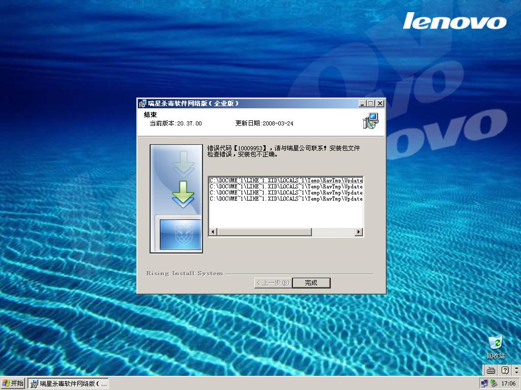Viewport: 521px width, 390px height.
Task: Click the log list right scroll arrow
Action: [359, 232]
